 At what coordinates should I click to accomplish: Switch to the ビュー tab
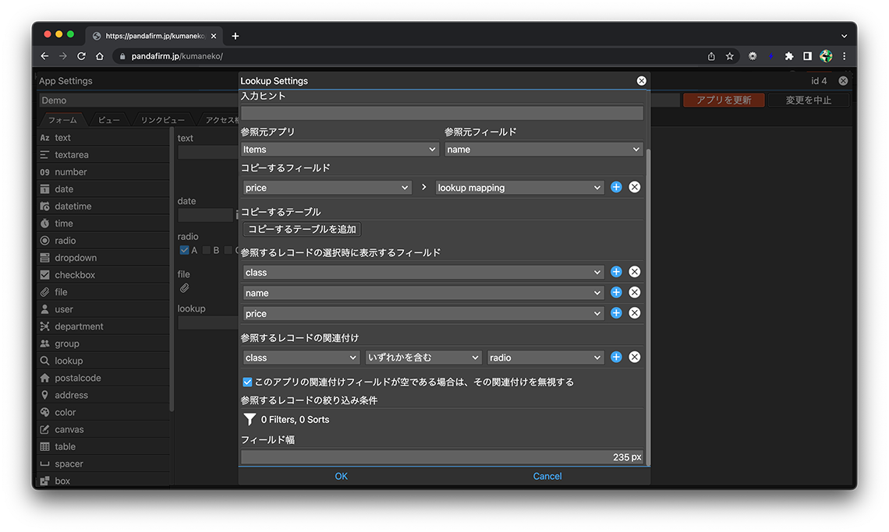tap(108, 120)
